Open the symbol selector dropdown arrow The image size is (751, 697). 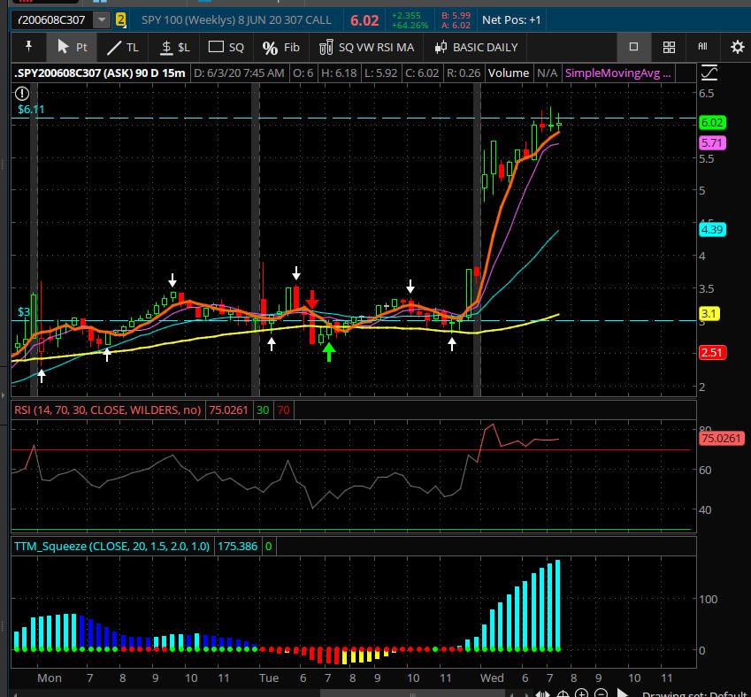coord(102,19)
